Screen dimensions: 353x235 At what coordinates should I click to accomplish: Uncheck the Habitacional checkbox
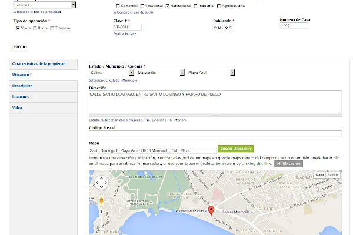coord(167,6)
